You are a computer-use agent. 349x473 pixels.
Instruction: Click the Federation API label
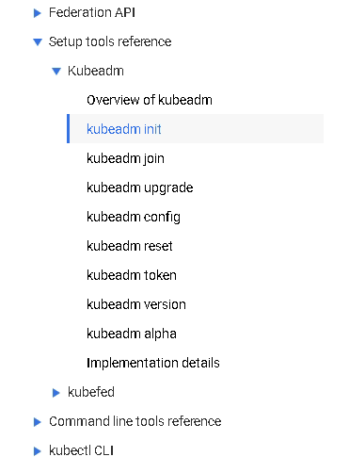pos(92,12)
